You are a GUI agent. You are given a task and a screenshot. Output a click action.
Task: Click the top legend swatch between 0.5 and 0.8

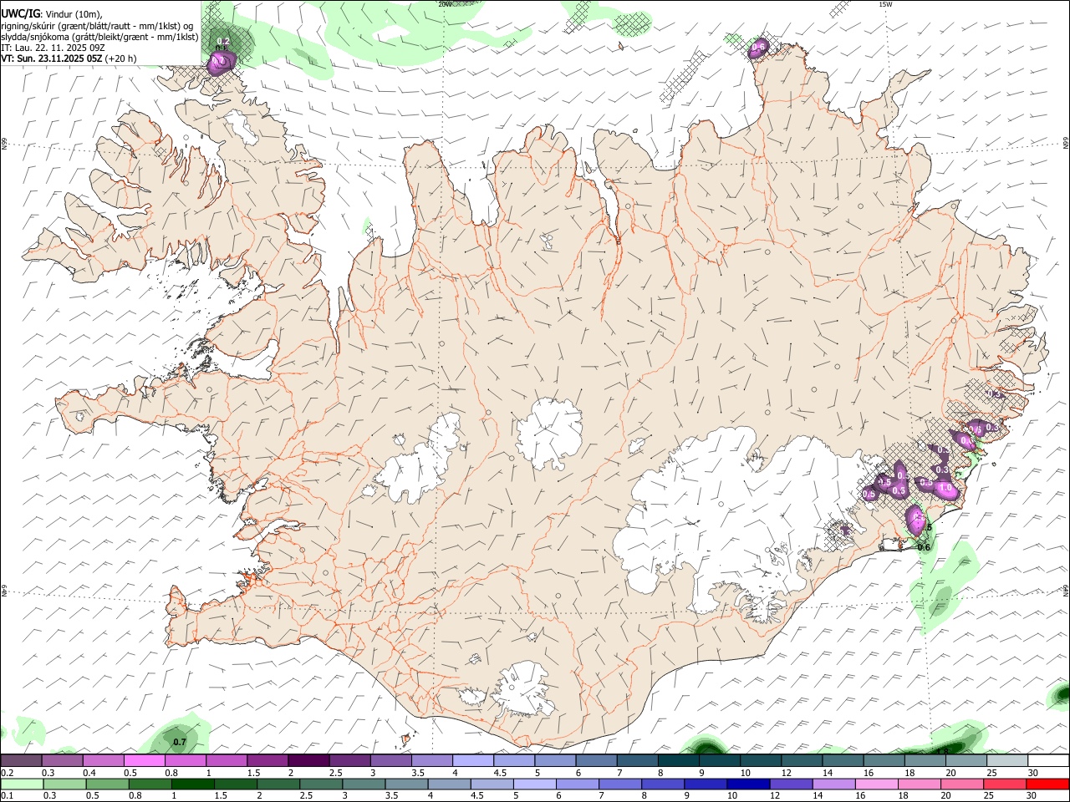tap(145, 760)
